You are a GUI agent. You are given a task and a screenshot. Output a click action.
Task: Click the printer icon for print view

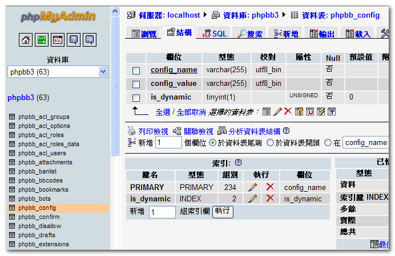(x=131, y=131)
